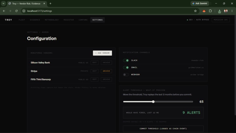Toggle the Slack notification channel

tap(126, 60)
